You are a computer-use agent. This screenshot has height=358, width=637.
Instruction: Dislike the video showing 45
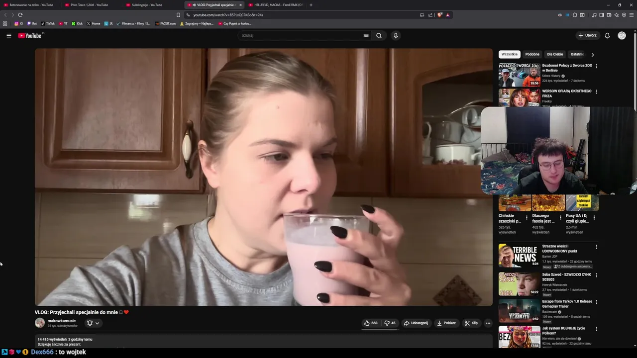tap(390, 323)
